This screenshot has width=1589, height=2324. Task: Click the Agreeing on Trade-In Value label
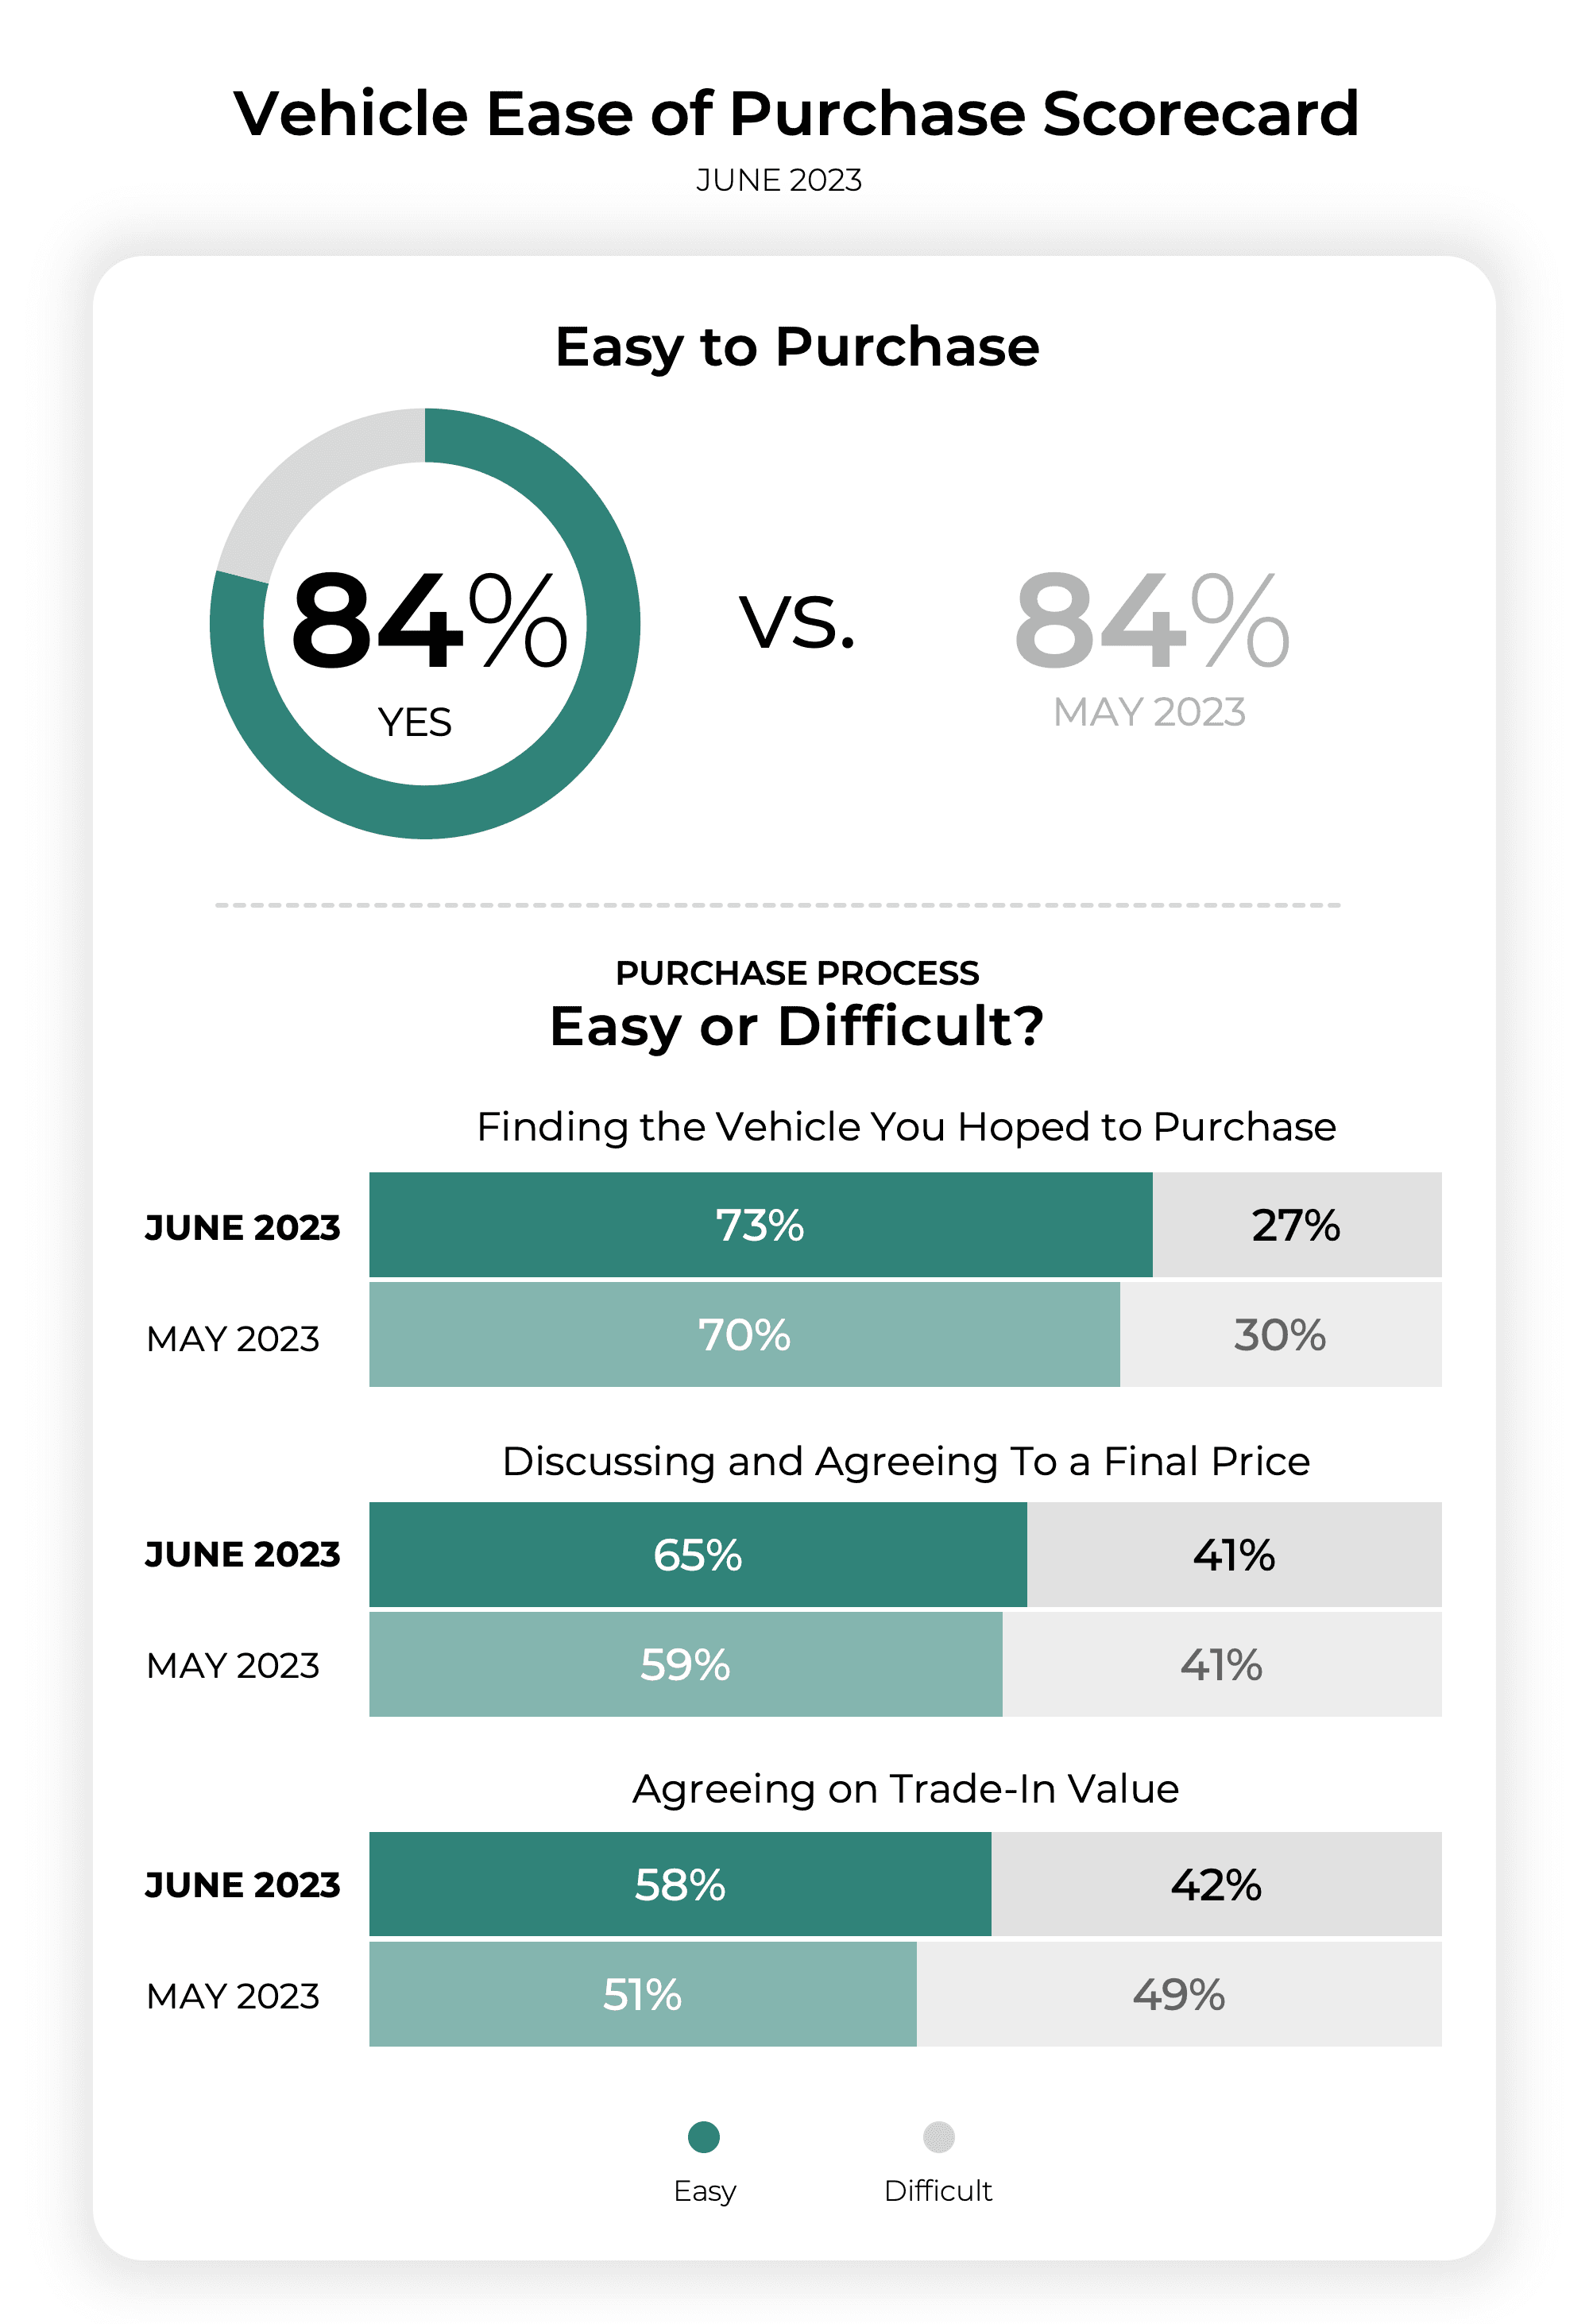pyautogui.click(x=906, y=1789)
